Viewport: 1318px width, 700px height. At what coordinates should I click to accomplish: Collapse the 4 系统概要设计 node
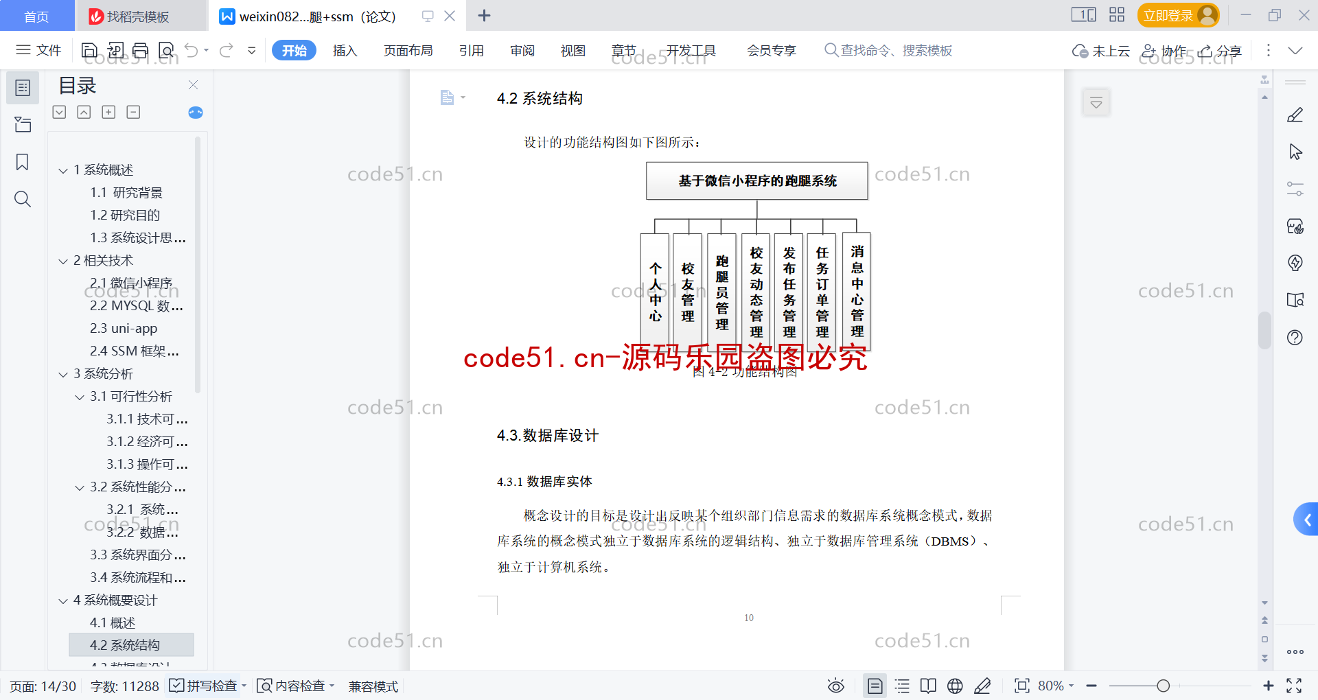pyautogui.click(x=63, y=600)
